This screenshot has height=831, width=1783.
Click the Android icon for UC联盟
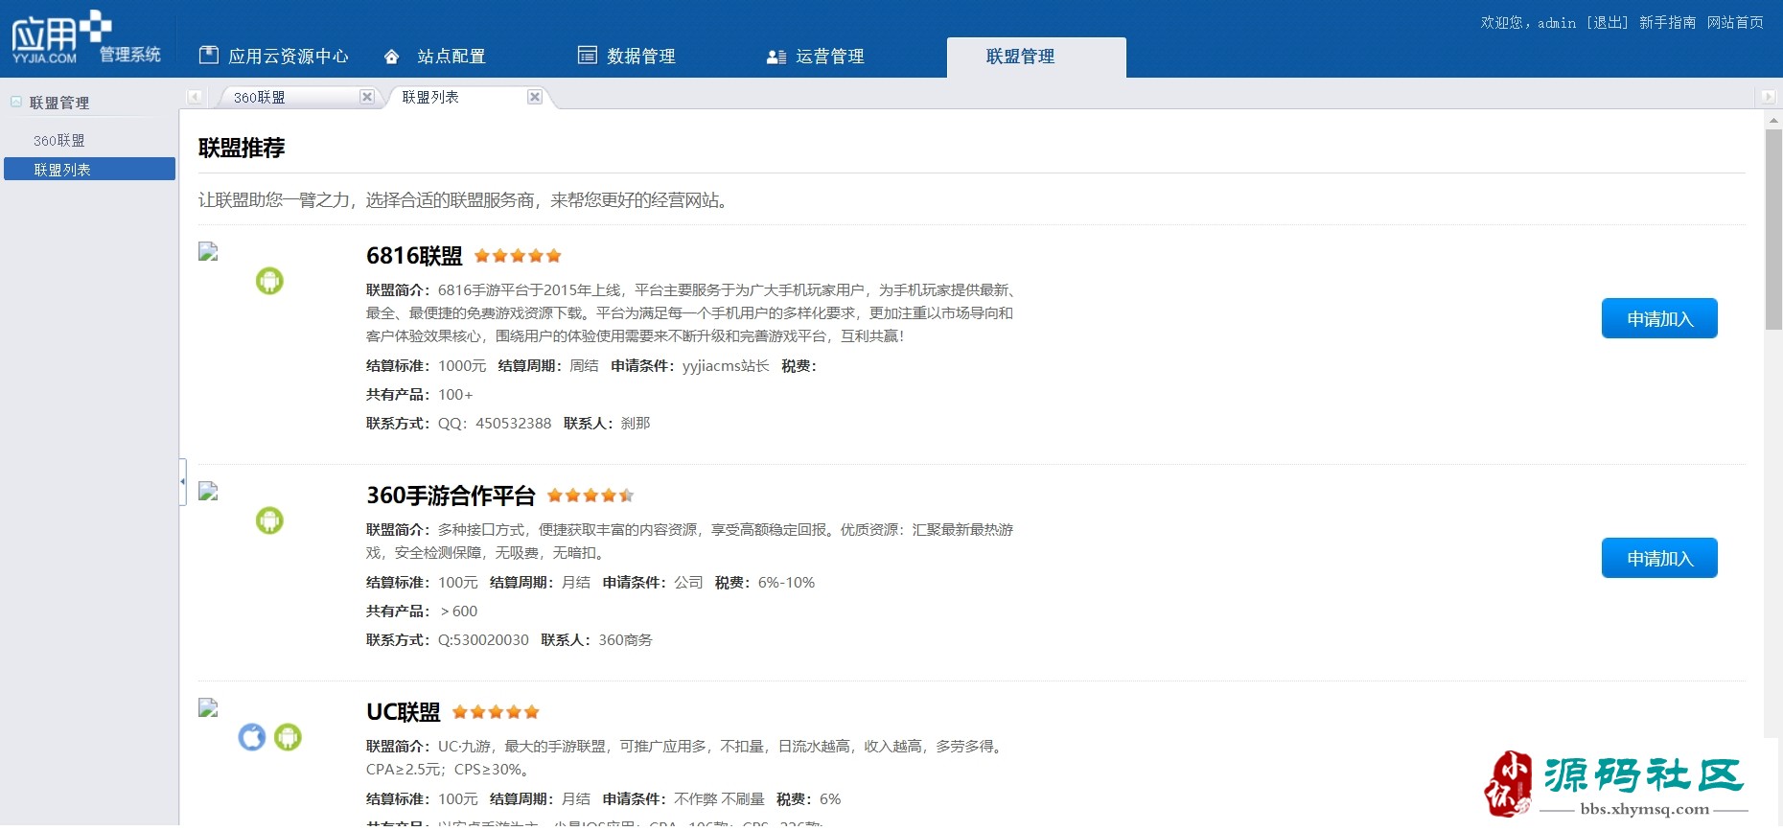point(288,737)
